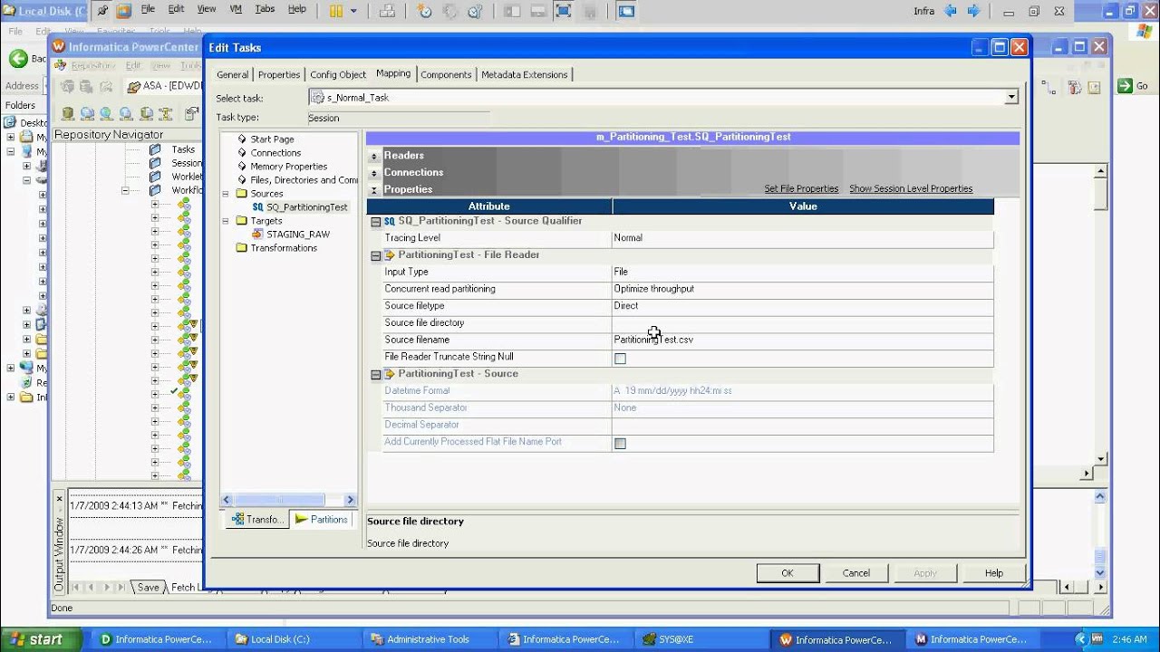This screenshot has height=652, width=1160.
Task: Switch to Components tab
Action: [446, 74]
